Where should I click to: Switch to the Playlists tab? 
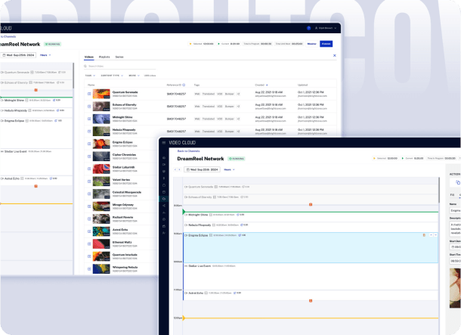coord(104,57)
